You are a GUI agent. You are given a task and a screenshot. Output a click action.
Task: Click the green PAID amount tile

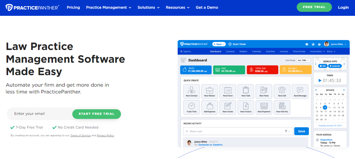[x=229, y=70]
